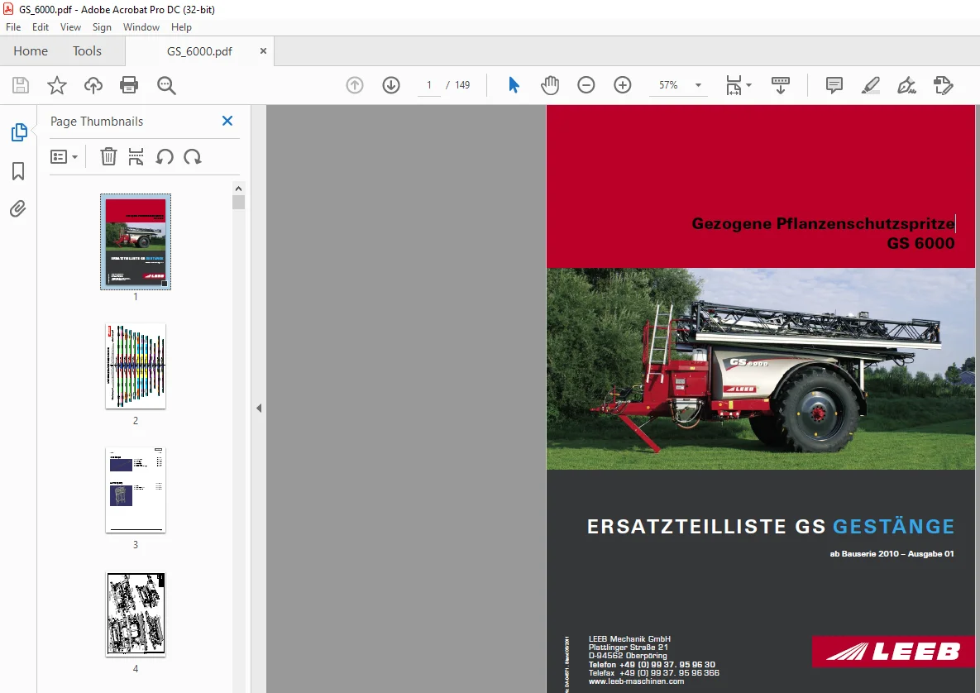
Task: Click the upload to cloud icon
Action: click(93, 85)
